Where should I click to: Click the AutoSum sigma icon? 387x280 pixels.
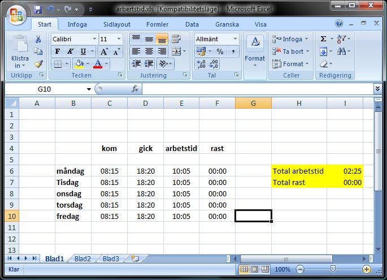point(323,39)
